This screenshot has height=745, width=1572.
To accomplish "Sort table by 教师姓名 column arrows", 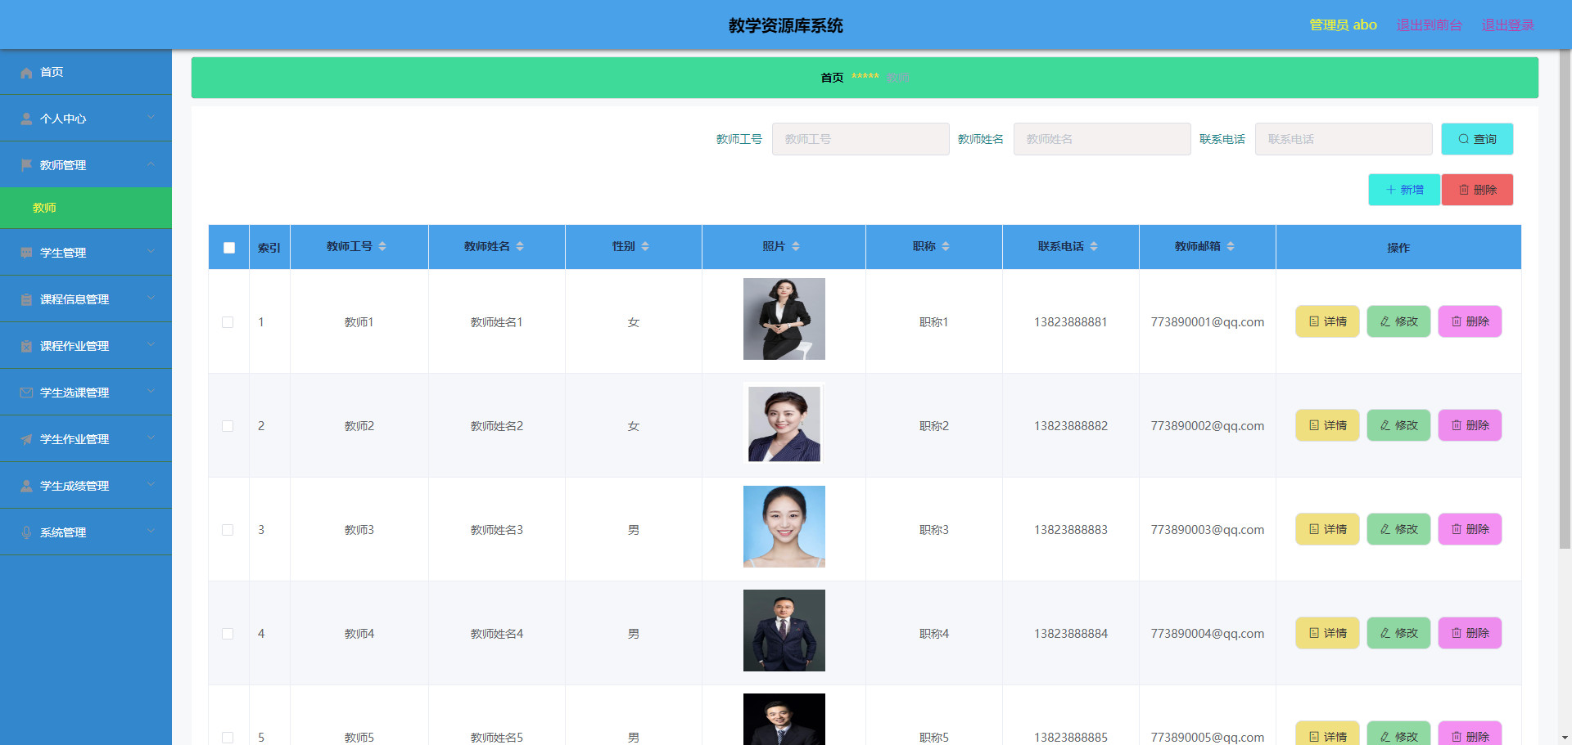I will tap(520, 247).
